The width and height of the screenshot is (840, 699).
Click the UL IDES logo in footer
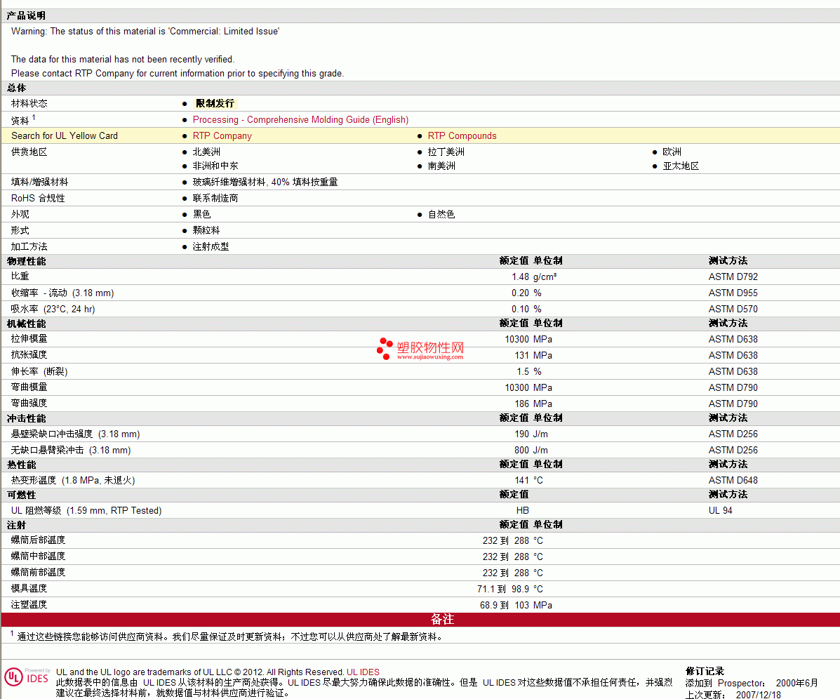pos(27,677)
